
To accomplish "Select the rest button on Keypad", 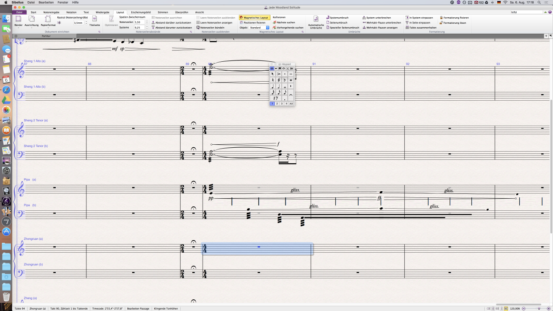I will [x=276, y=98].
